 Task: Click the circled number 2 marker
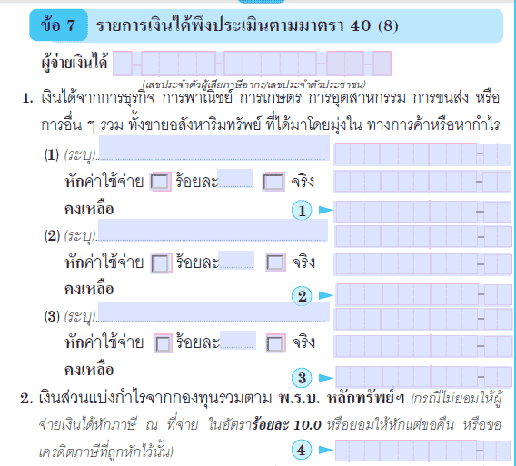point(302,296)
